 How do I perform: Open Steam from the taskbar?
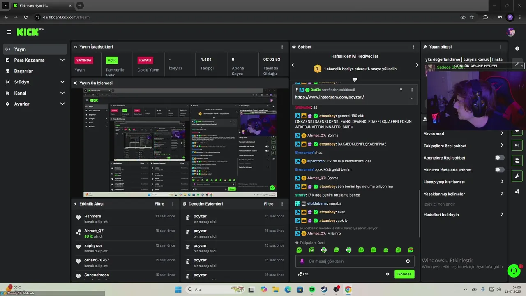pyautogui.click(x=324, y=289)
